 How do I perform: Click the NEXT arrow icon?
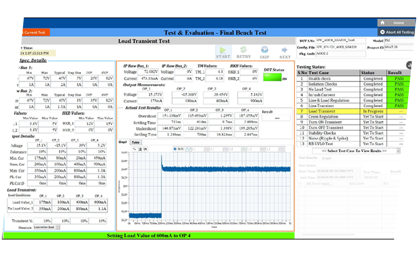click(x=285, y=50)
